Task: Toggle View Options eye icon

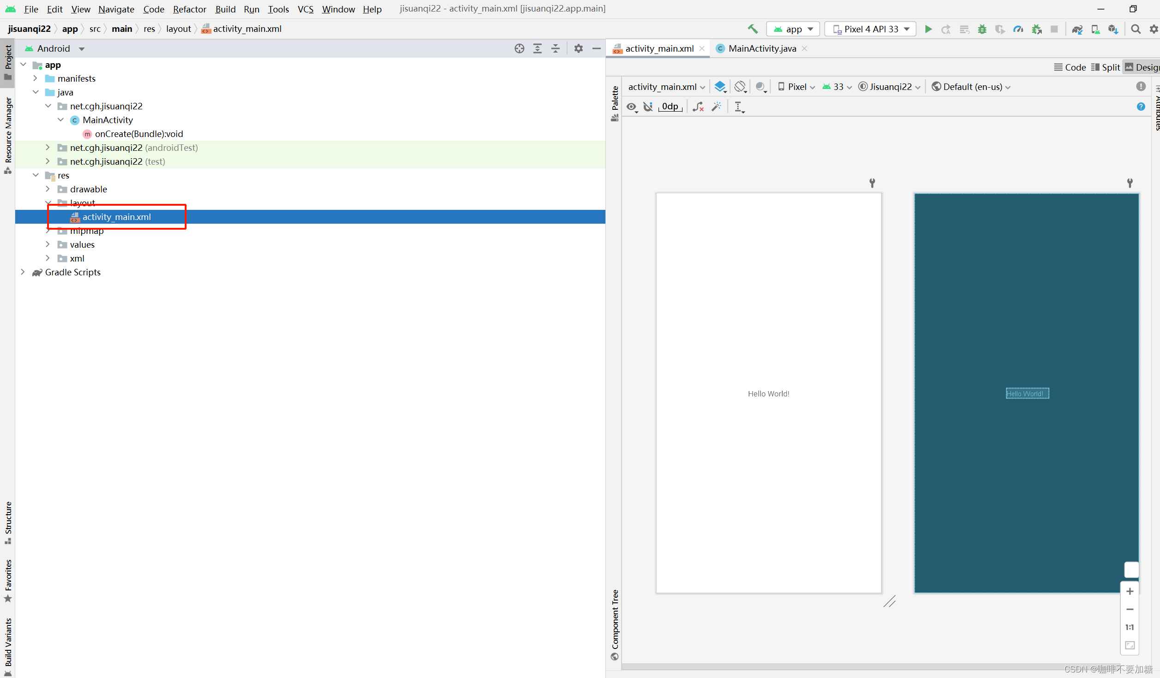Action: tap(632, 107)
